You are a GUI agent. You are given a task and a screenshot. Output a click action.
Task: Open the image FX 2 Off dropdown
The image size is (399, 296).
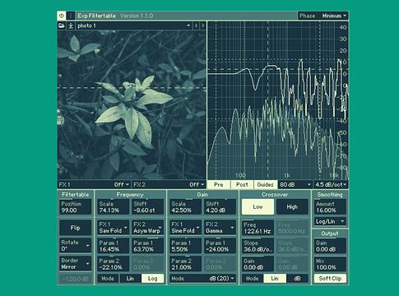pyautogui.click(x=169, y=185)
